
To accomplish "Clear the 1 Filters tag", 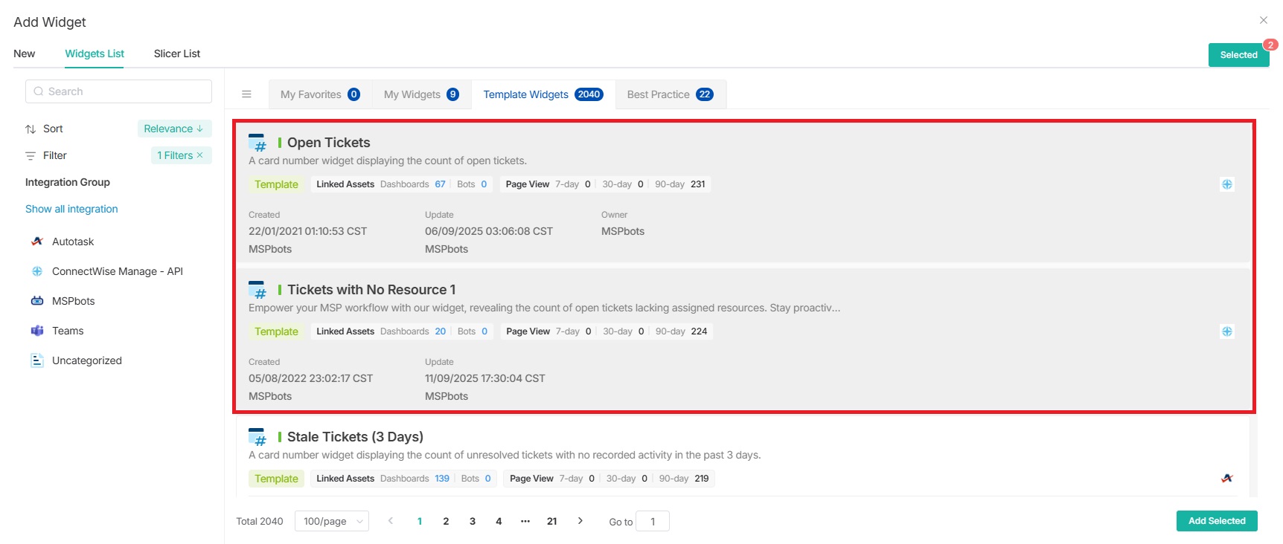I will click(x=199, y=155).
